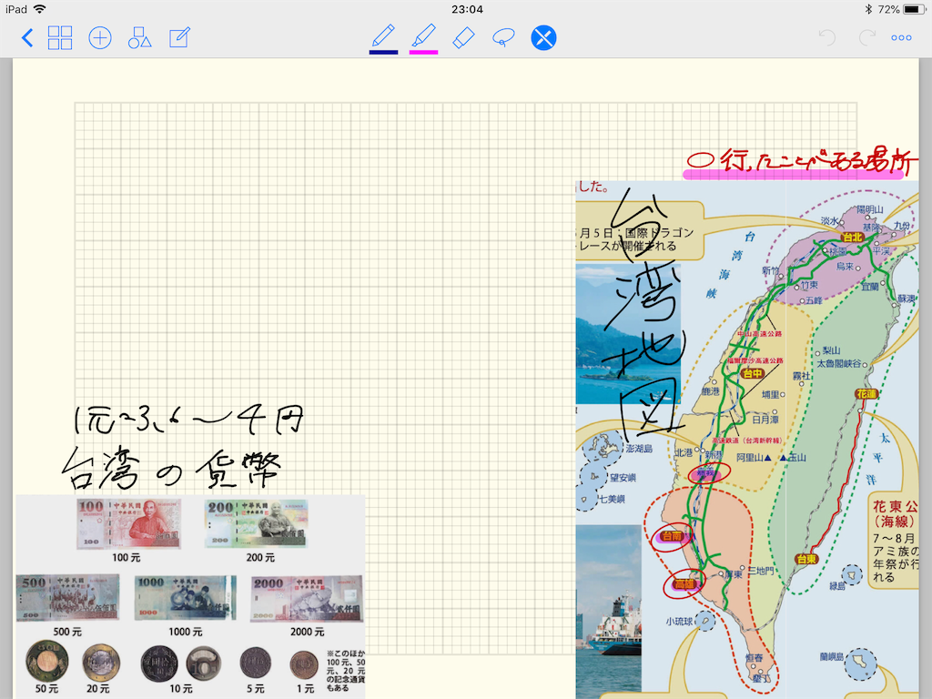Screen dimensions: 932x699
Task: Tap the 澎湖島 label on the map
Action: click(x=639, y=449)
